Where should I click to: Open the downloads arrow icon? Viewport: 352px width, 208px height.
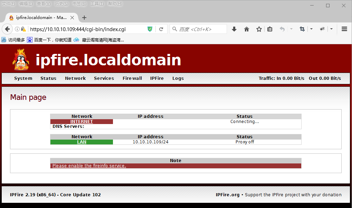point(234,29)
